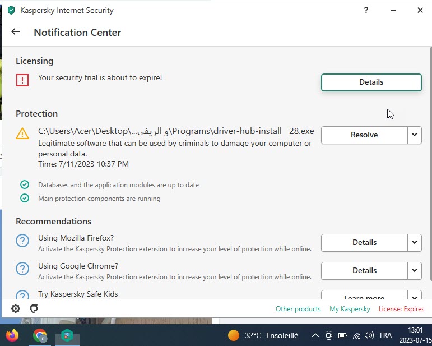Open the My Kaspersky link
This screenshot has width=432, height=346.
tap(350, 309)
